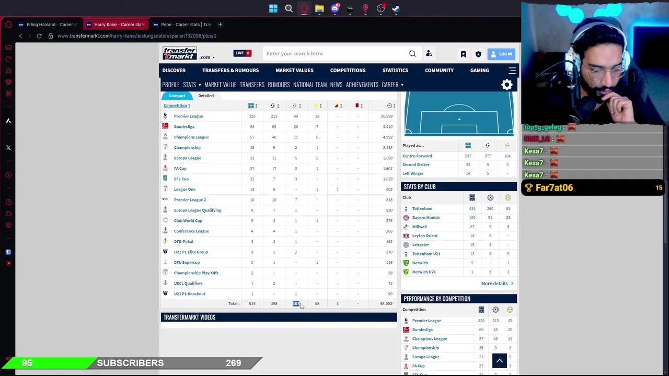Click the search term input field
The image size is (669, 376).
(334, 53)
